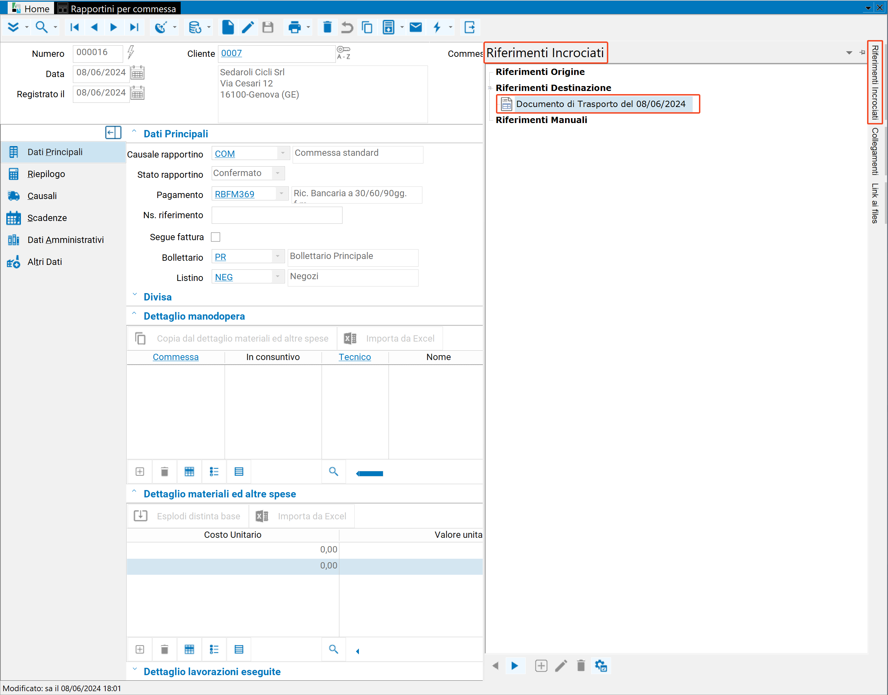Viewport: 888px width, 695px height.
Task: Tick the Segue fattura checkbox
Action: 216,237
